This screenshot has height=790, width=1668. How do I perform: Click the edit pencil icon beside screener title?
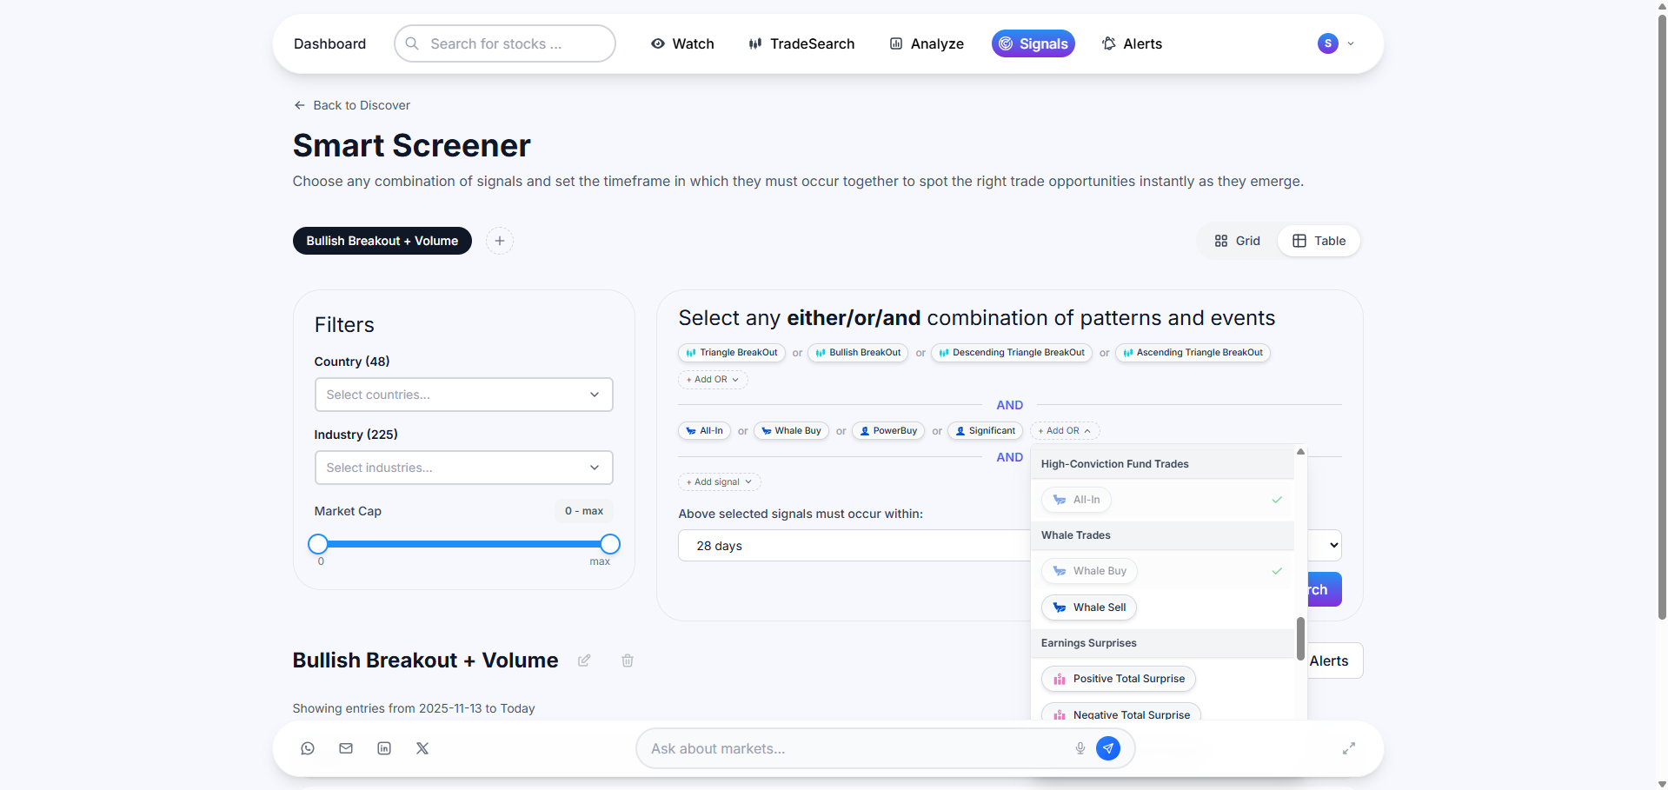tap(584, 661)
